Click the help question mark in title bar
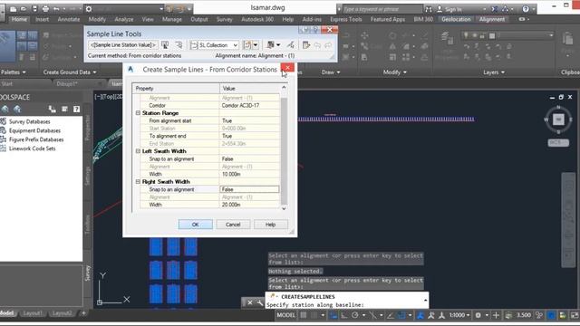The width and height of the screenshot is (580, 326). (x=526, y=9)
